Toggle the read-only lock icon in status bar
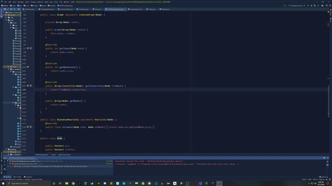Viewport: 332px width, 186px height. [326, 180]
